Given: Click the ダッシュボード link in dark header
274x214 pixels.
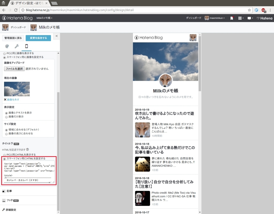Looking at the screenshot, I should click(194, 18).
